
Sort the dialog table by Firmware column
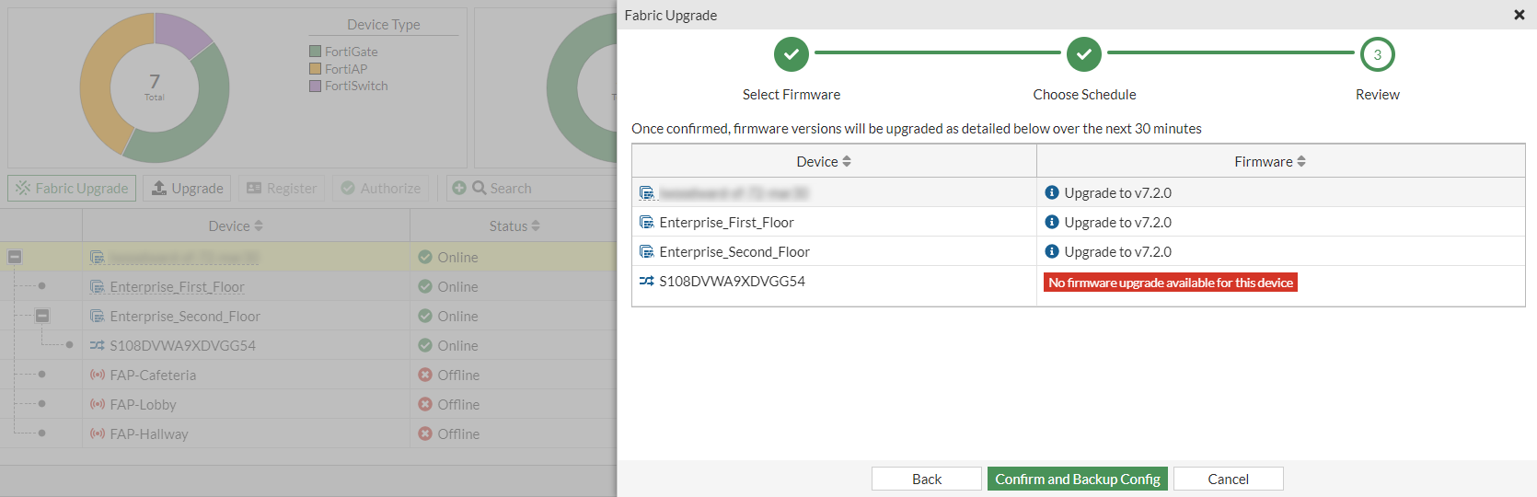pos(1301,161)
